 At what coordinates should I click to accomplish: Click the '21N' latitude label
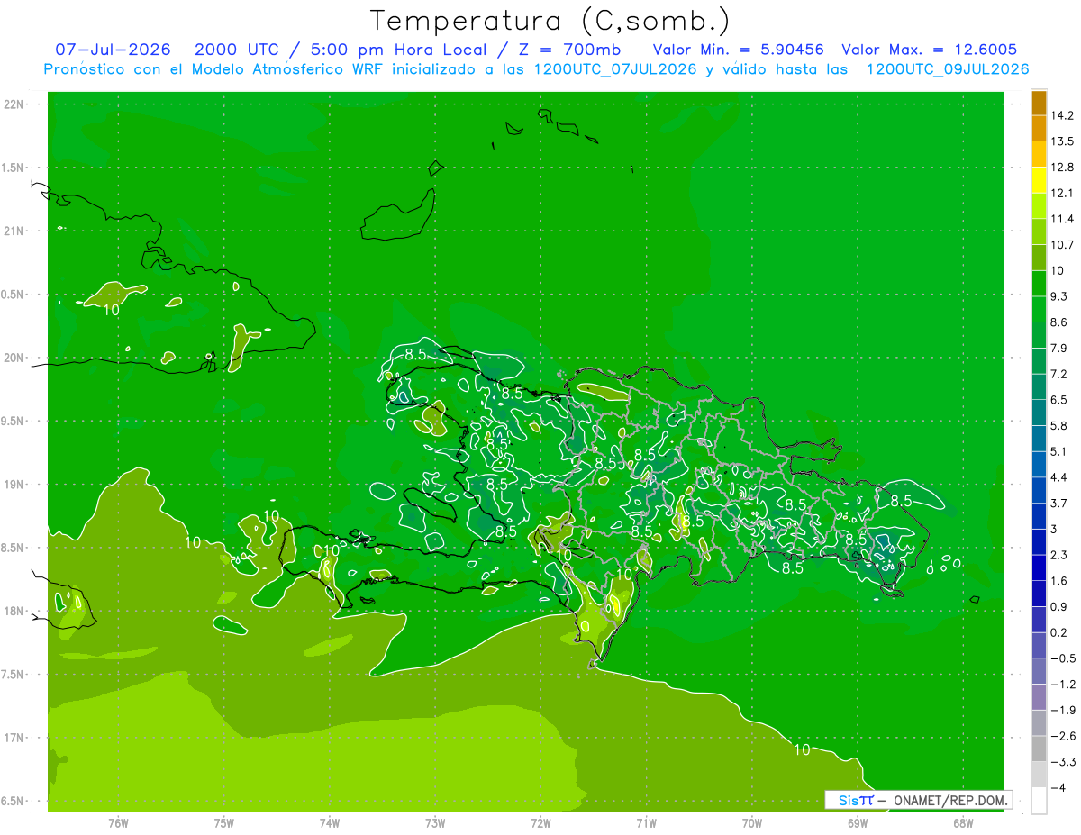pyautogui.click(x=13, y=231)
